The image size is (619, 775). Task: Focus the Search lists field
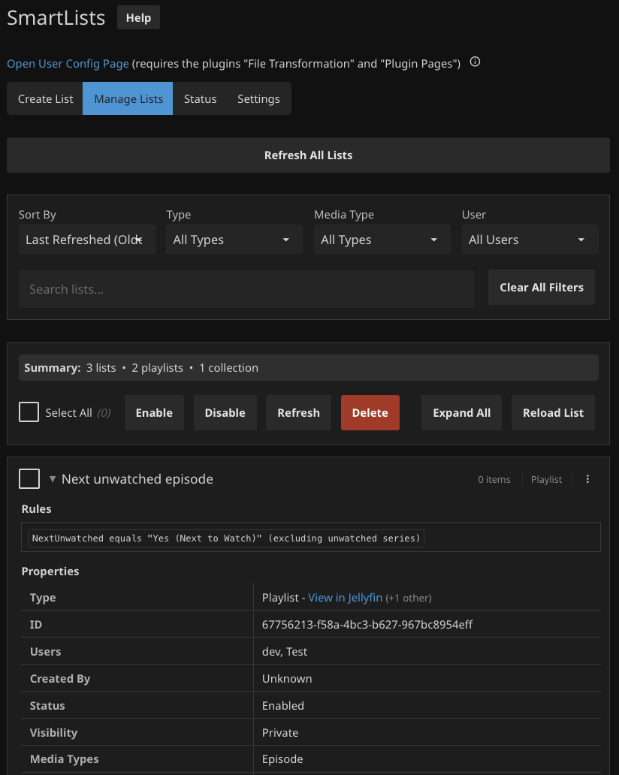point(246,289)
